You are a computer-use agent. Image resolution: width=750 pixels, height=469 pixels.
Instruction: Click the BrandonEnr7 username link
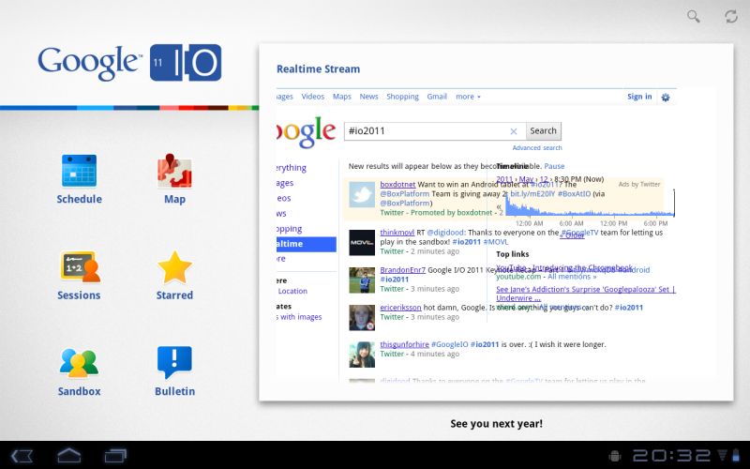[x=403, y=270]
